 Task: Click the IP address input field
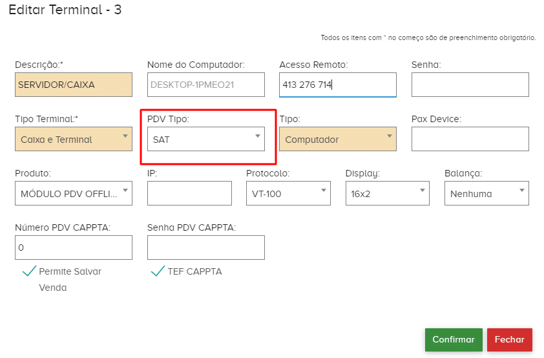189,193
